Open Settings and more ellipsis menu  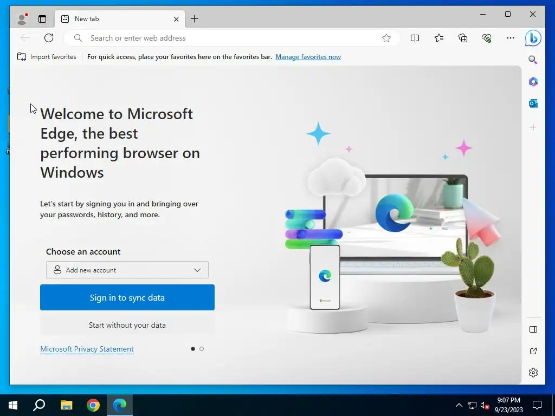click(511, 38)
